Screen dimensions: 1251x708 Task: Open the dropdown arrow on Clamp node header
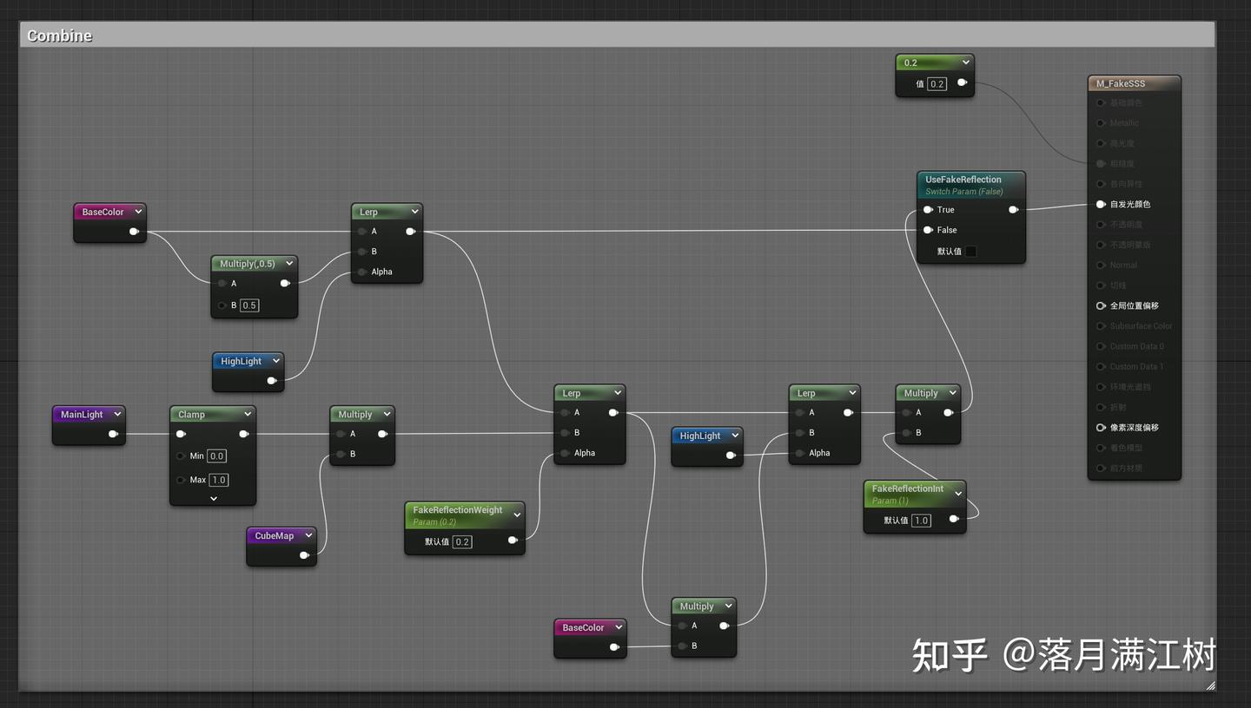(x=248, y=415)
